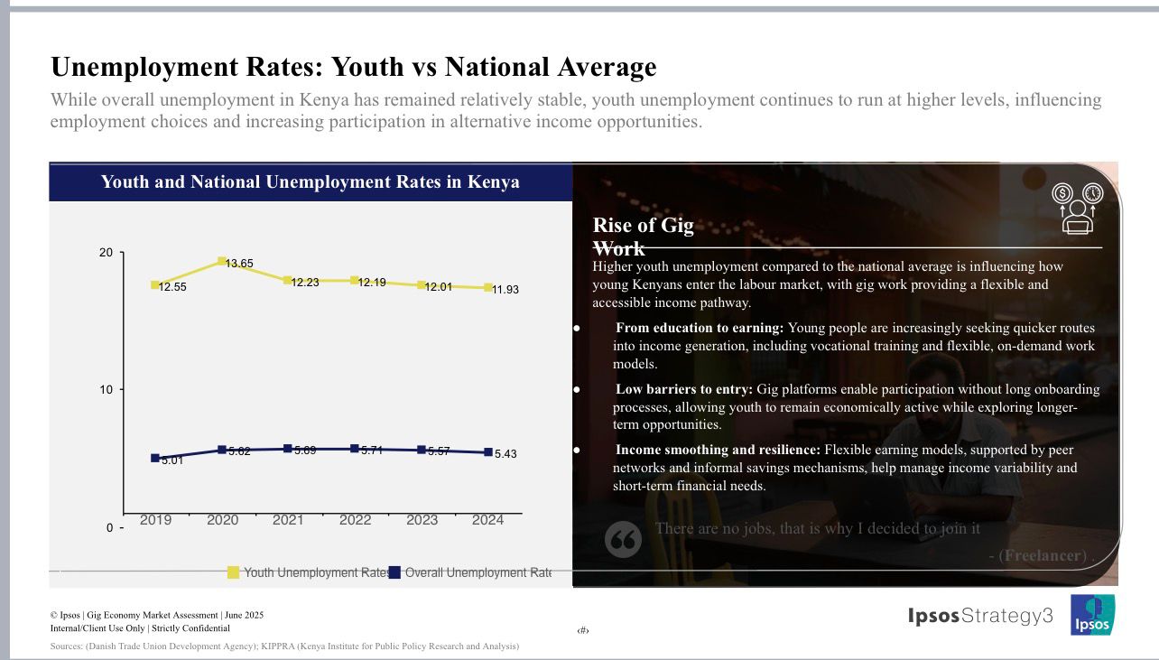This screenshot has width=1159, height=660.
Task: Select the 'Low barriers to entry' bullet heading
Action: (683, 389)
